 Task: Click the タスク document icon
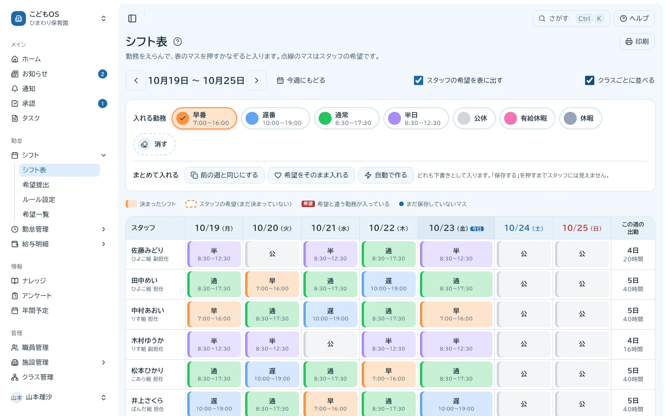pyautogui.click(x=15, y=118)
